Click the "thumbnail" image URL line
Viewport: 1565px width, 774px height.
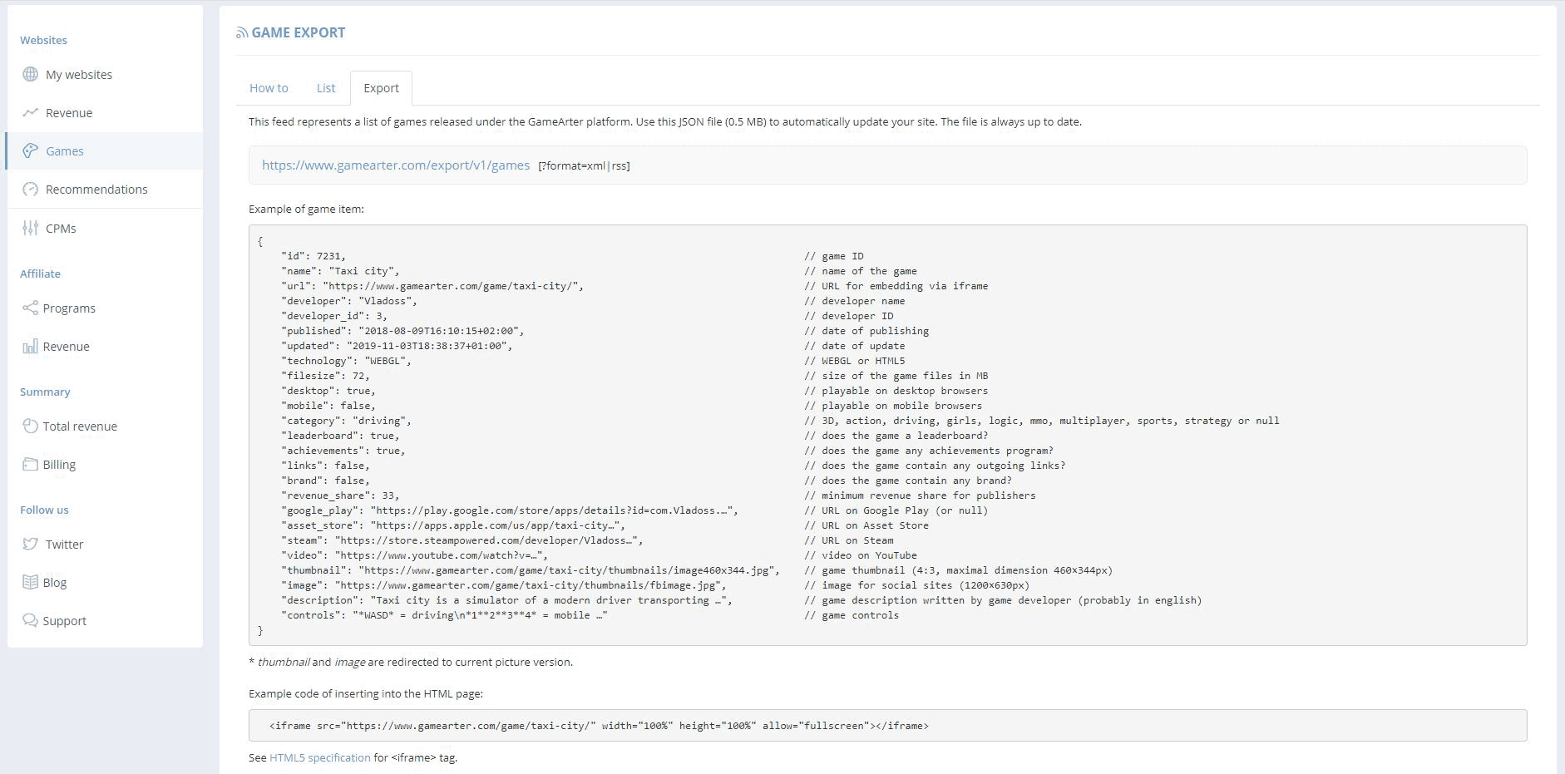tap(531, 570)
